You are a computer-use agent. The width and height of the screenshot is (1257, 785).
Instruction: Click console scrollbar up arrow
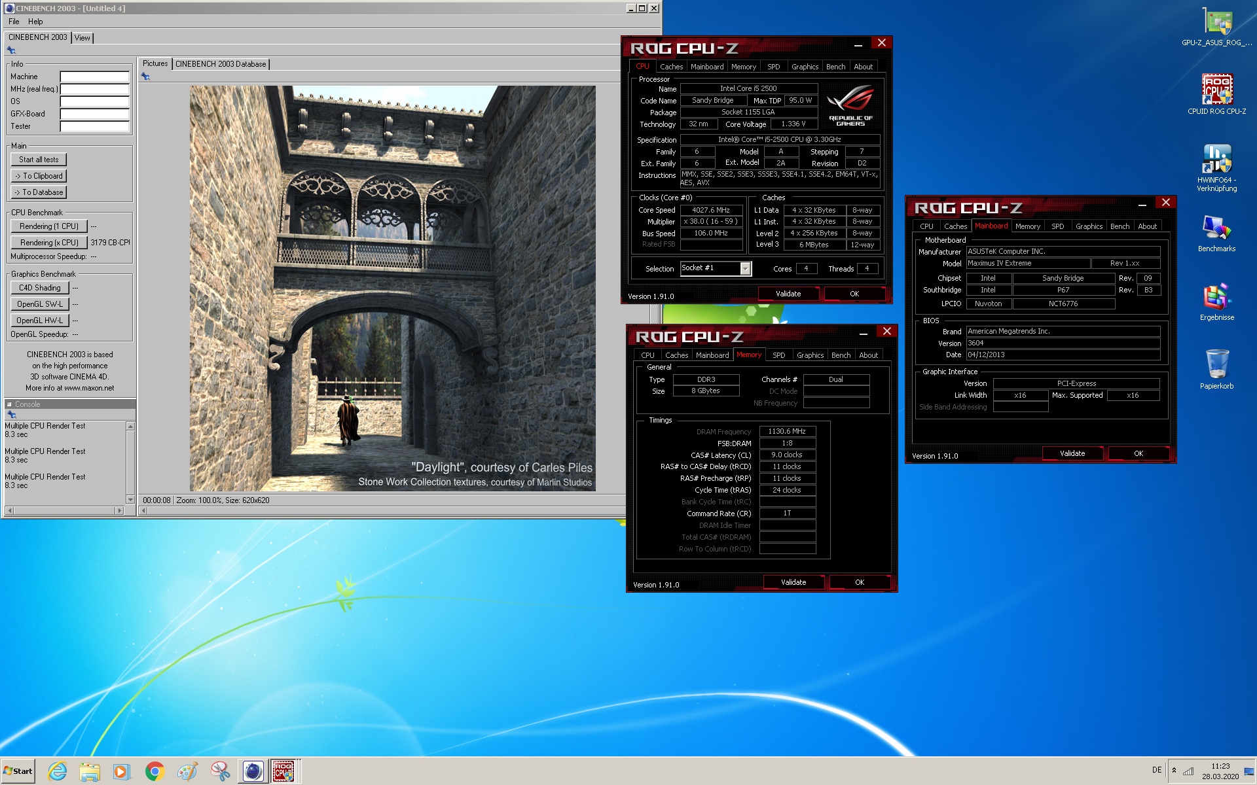point(130,426)
